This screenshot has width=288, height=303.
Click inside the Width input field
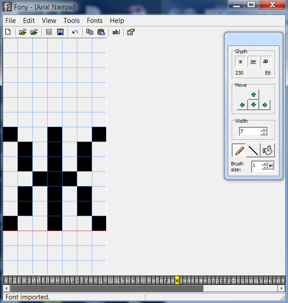tap(250, 131)
